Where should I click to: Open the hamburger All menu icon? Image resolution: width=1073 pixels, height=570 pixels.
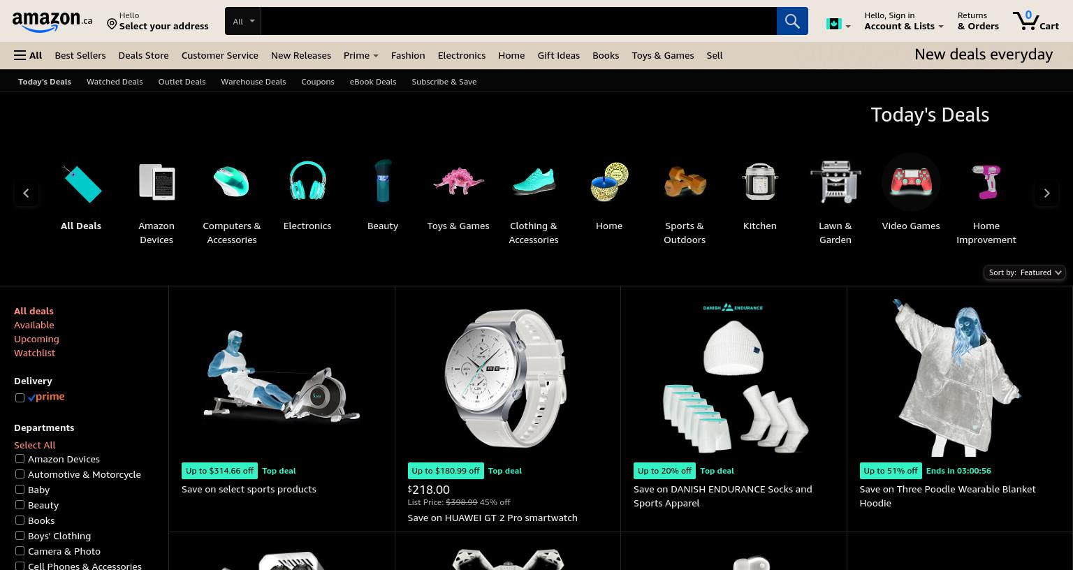pyautogui.click(x=20, y=55)
